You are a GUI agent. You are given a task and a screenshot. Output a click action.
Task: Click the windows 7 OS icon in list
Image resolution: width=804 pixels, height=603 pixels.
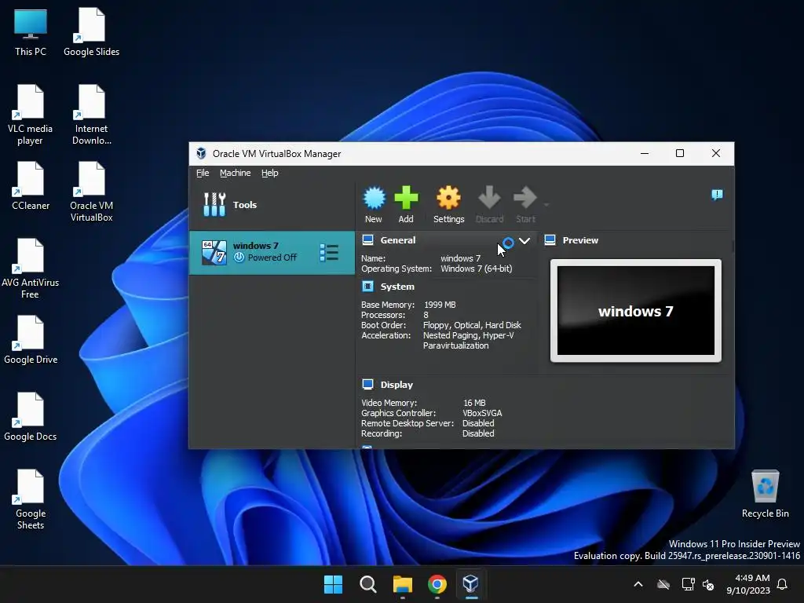coord(214,252)
